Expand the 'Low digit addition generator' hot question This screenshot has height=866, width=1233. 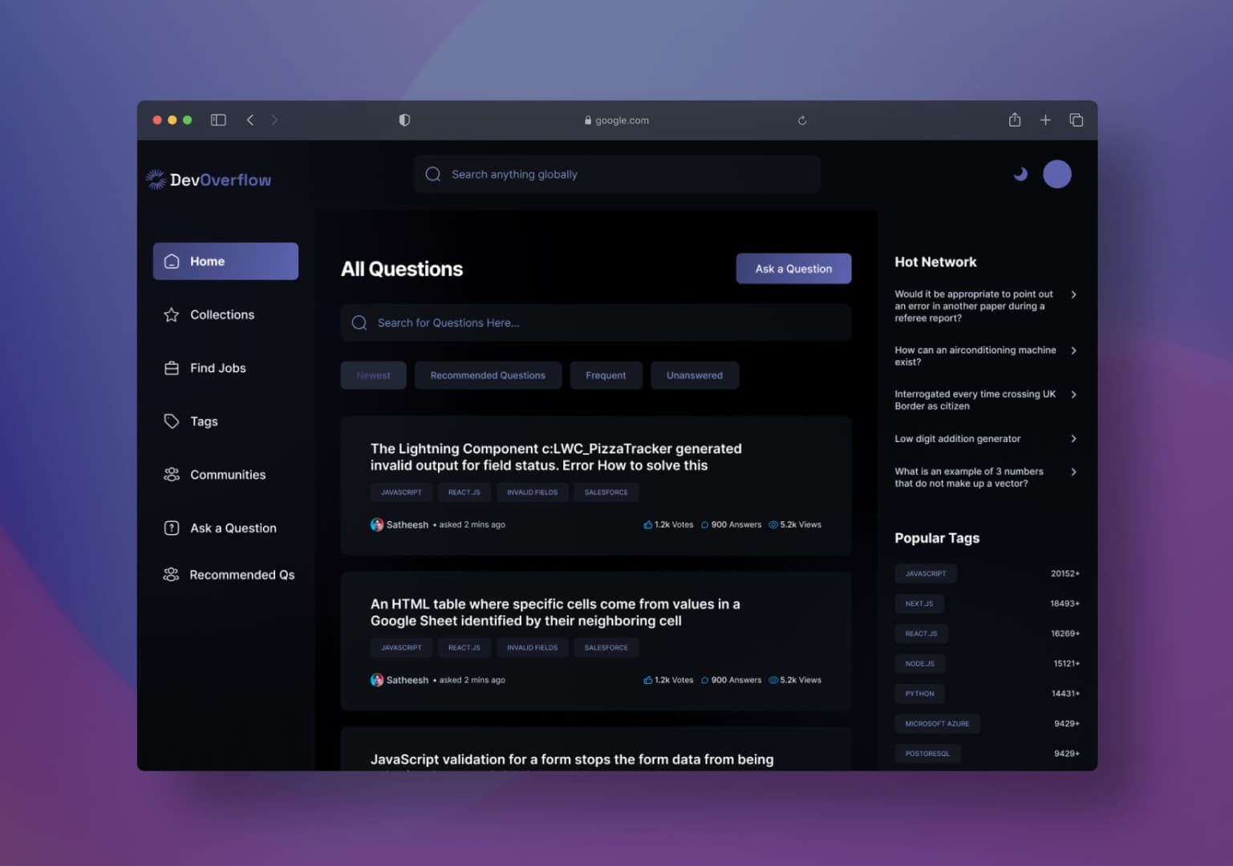click(1074, 439)
